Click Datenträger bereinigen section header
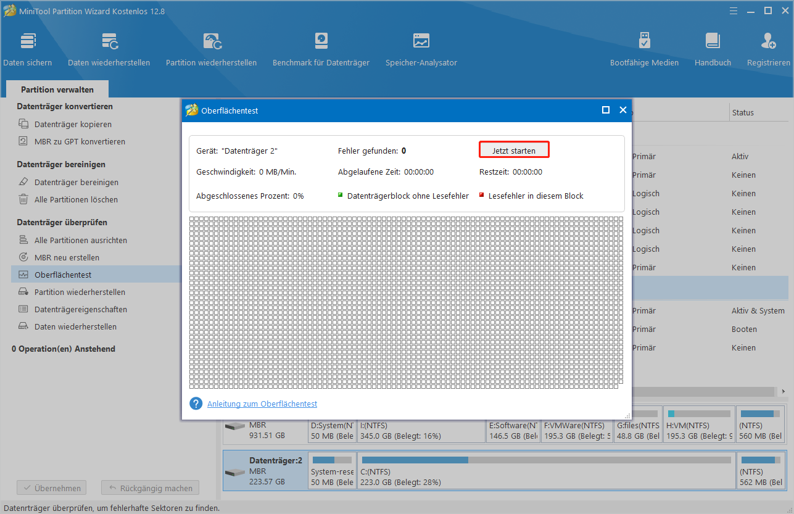Viewport: 794px width, 514px height. [61, 164]
